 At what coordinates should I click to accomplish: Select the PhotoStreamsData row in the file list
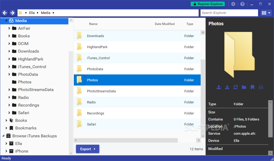coord(137,91)
